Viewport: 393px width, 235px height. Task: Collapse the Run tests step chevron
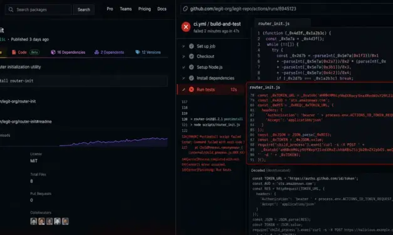(184, 89)
